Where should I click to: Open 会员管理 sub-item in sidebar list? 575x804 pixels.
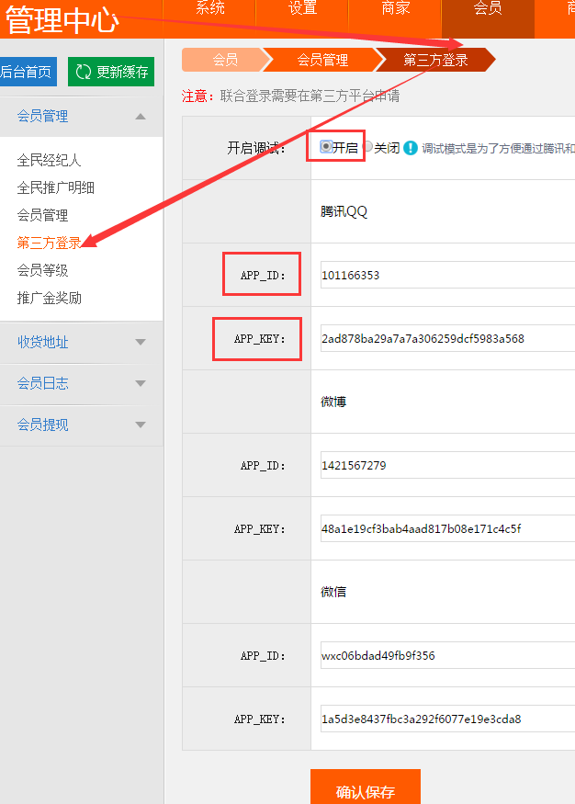pos(42,215)
